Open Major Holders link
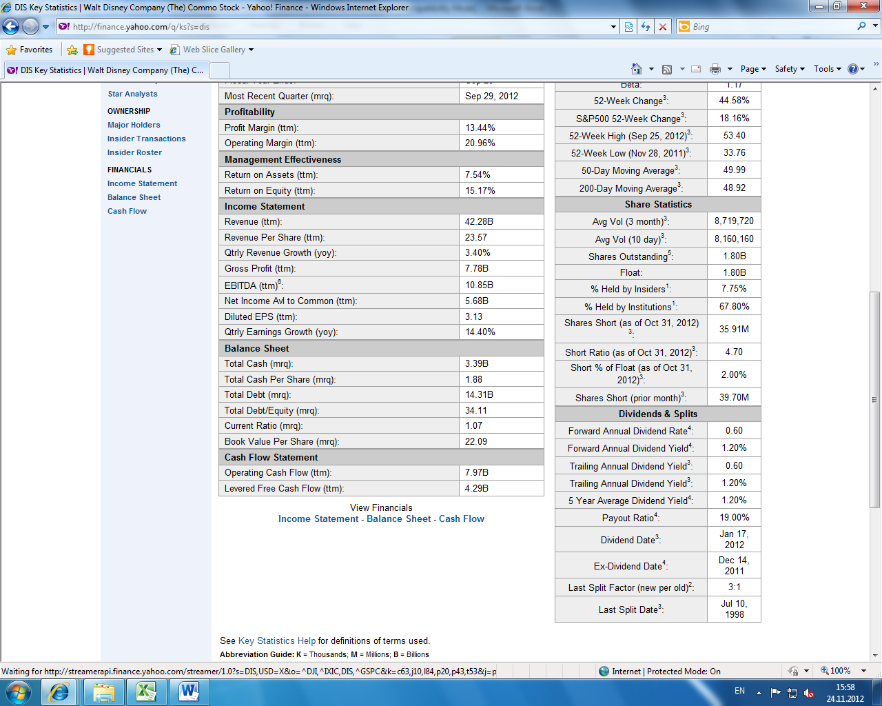The height and width of the screenshot is (706, 882). pos(134,125)
